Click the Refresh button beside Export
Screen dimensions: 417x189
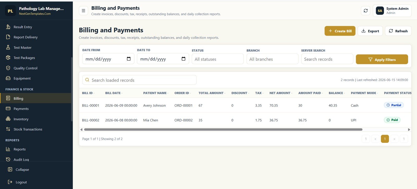pyautogui.click(x=398, y=31)
